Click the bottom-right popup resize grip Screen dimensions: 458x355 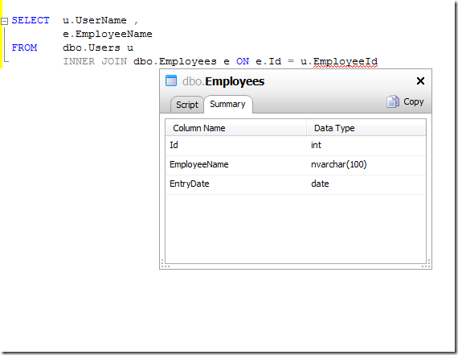pos(427,264)
